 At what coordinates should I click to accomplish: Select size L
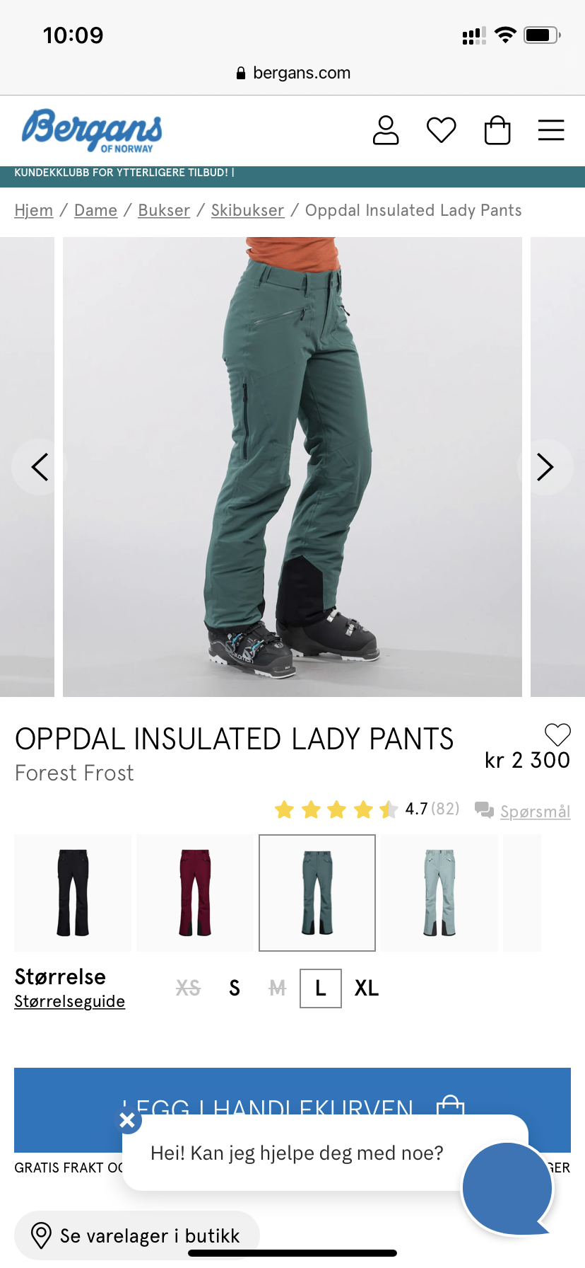(x=321, y=988)
